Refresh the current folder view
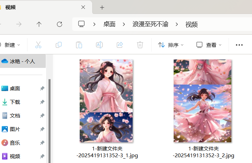 pos(59,24)
